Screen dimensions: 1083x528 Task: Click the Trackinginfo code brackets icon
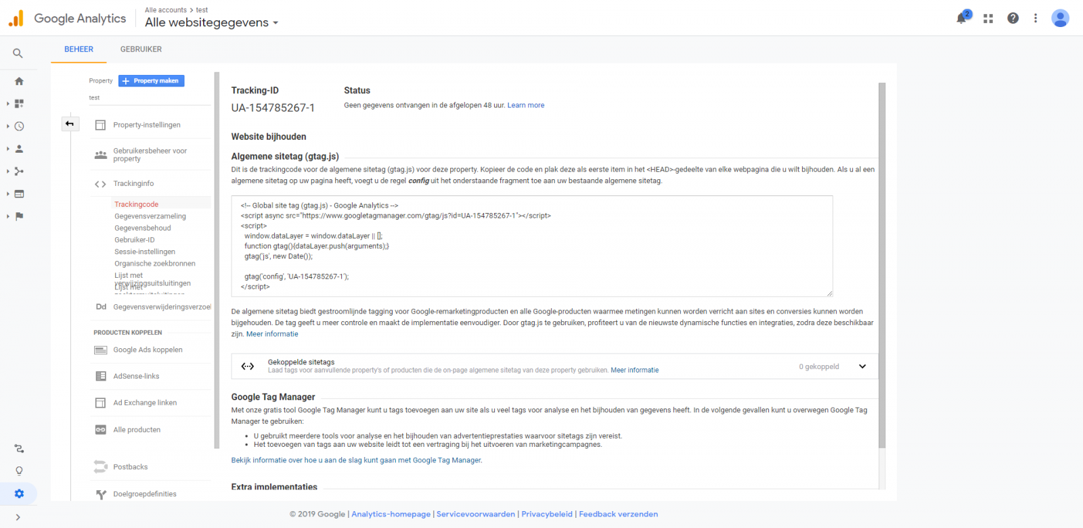[100, 184]
